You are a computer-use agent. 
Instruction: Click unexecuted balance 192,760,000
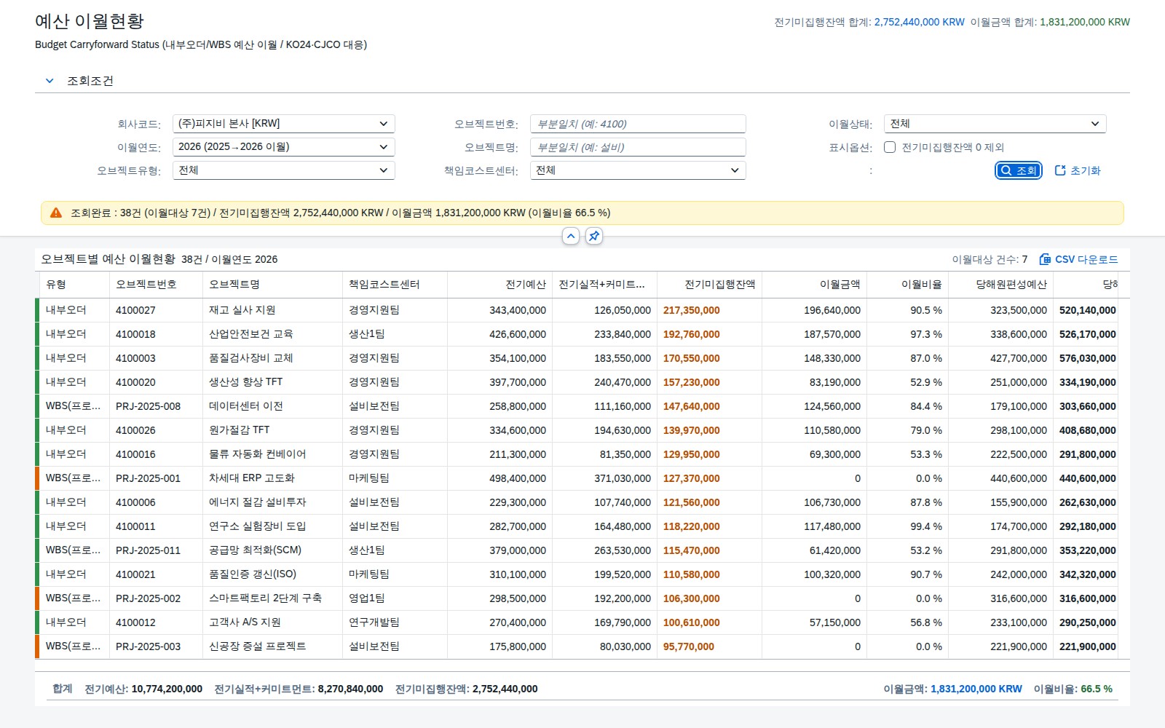(x=692, y=334)
